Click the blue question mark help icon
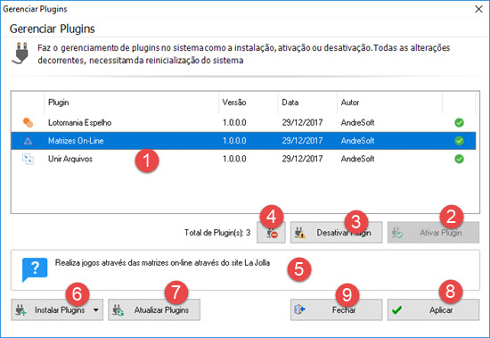The image size is (490, 338). [x=35, y=269]
